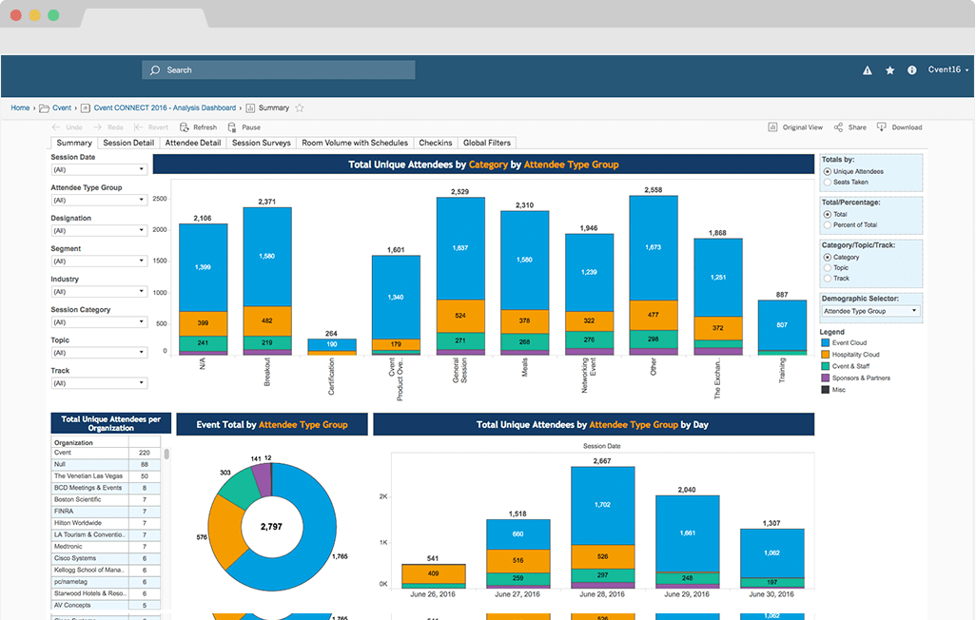Open the Session Date filter dropdown
Screen dimensions: 976x620
99,170
